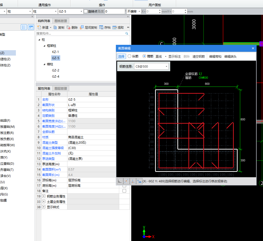The width and height of the screenshot is (263, 241).
Task: Click the 存档 archive icon
Action: tap(101, 27)
